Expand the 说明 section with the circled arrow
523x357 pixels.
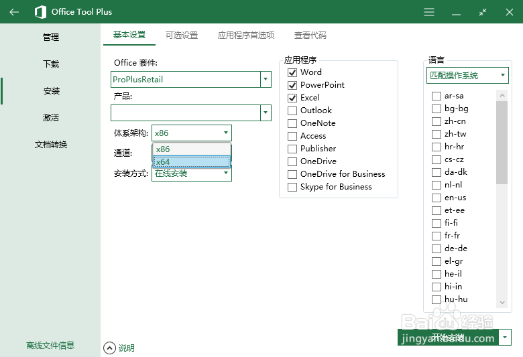coord(109,348)
